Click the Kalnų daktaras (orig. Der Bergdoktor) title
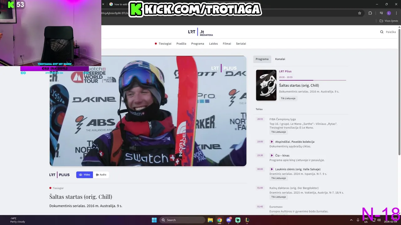Screen dimensions: 401x225 294,188
